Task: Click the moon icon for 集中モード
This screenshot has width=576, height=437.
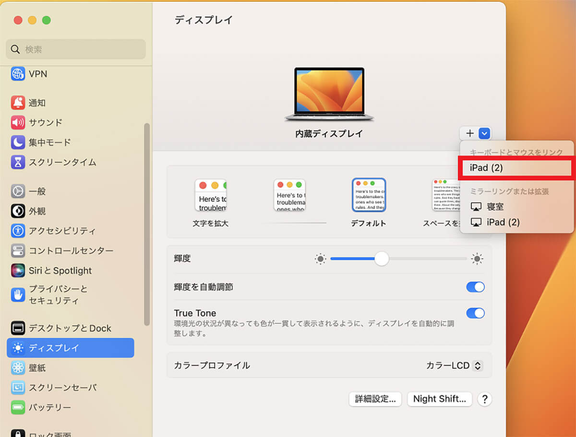Action: coord(18,142)
